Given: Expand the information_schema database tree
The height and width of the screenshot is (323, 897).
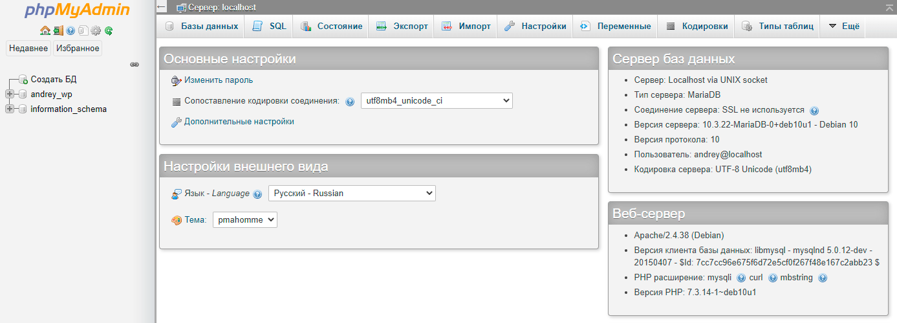Looking at the screenshot, I should click(9, 109).
